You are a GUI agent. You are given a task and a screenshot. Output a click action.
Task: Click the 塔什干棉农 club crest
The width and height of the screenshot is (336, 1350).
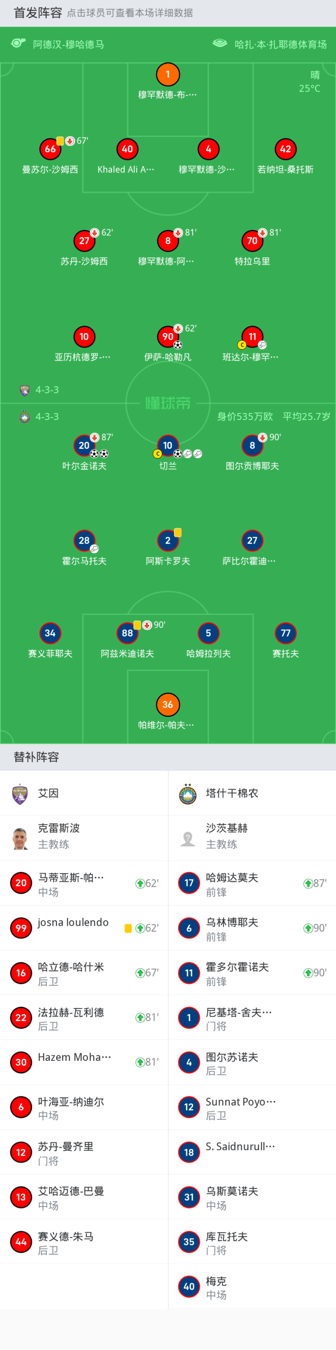[188, 794]
